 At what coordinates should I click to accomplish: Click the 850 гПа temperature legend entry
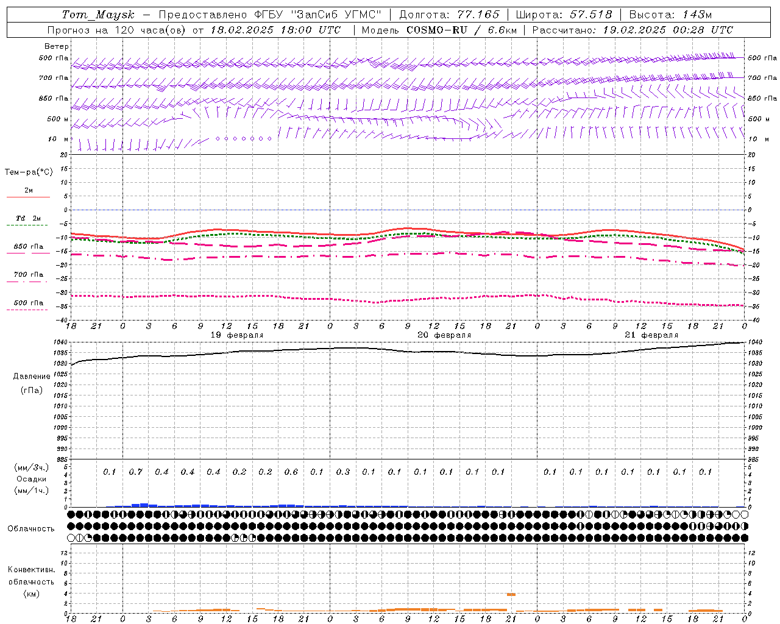29,247
